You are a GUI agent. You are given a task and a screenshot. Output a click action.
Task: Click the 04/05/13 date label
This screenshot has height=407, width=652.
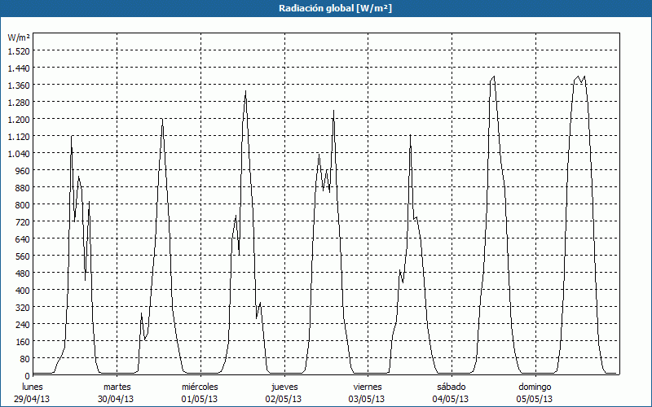[452, 399]
